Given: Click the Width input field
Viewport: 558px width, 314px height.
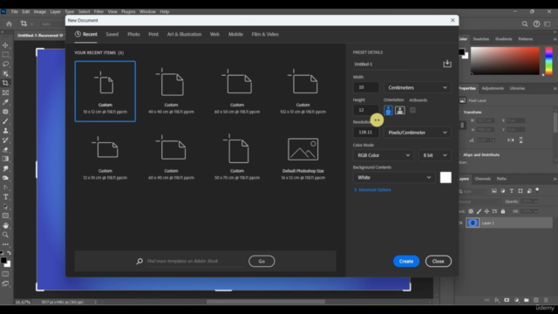Looking at the screenshot, I should point(366,87).
